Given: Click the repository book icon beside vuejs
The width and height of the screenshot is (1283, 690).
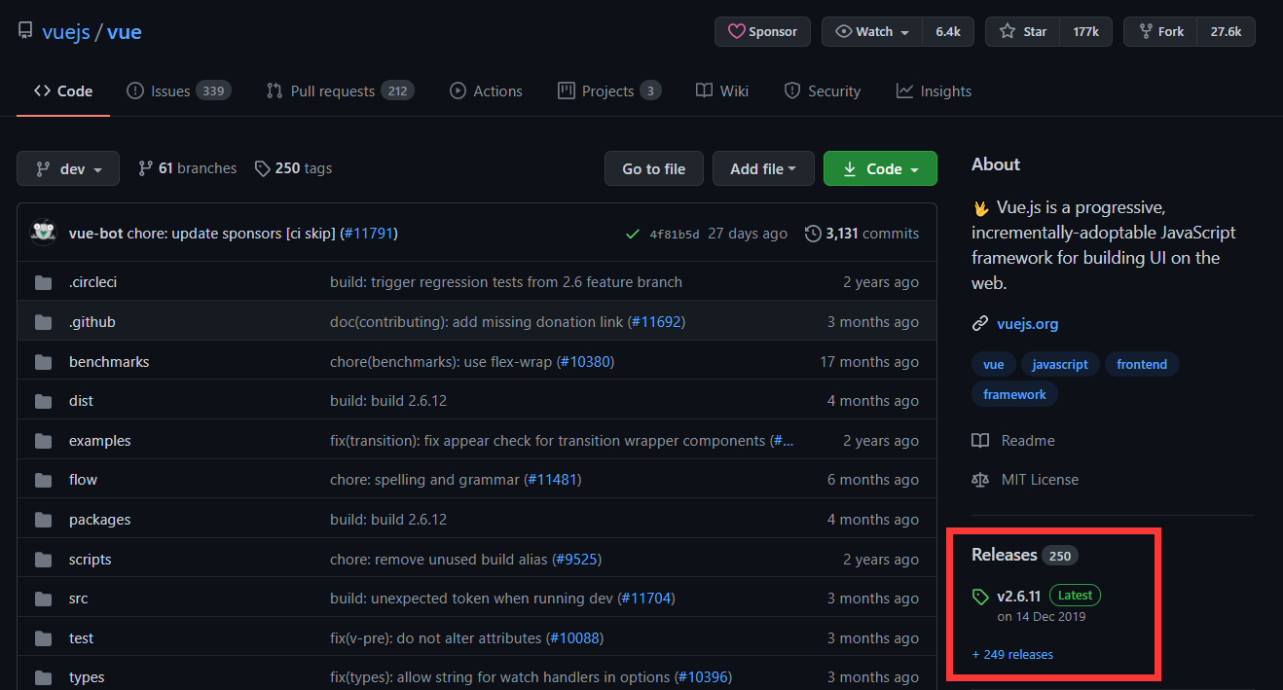Looking at the screenshot, I should point(25,31).
